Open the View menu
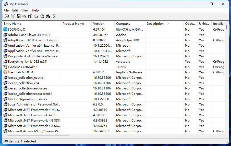This screenshot has width=231, height=146. 25,10
